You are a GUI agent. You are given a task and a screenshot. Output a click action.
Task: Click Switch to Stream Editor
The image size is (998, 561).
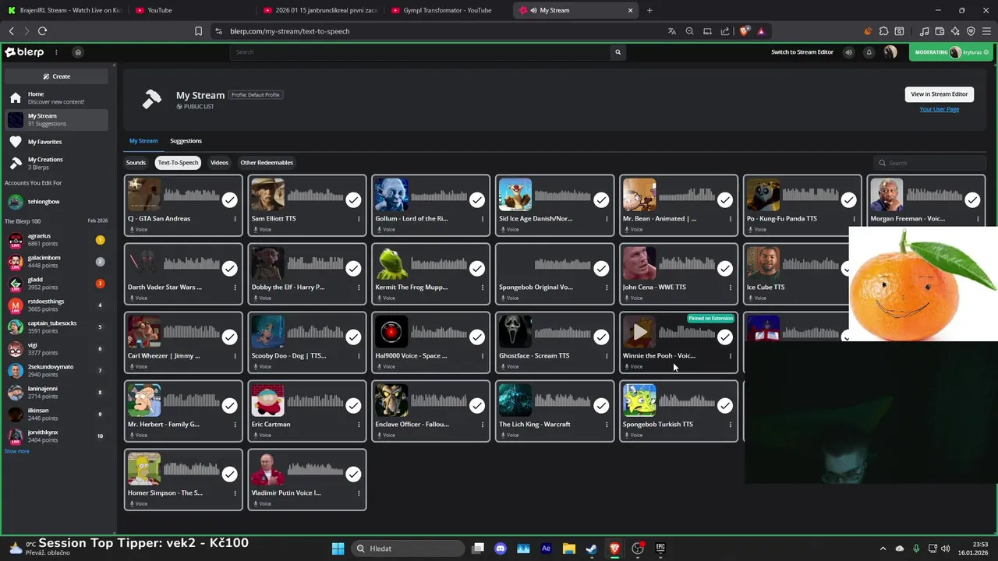[802, 52]
